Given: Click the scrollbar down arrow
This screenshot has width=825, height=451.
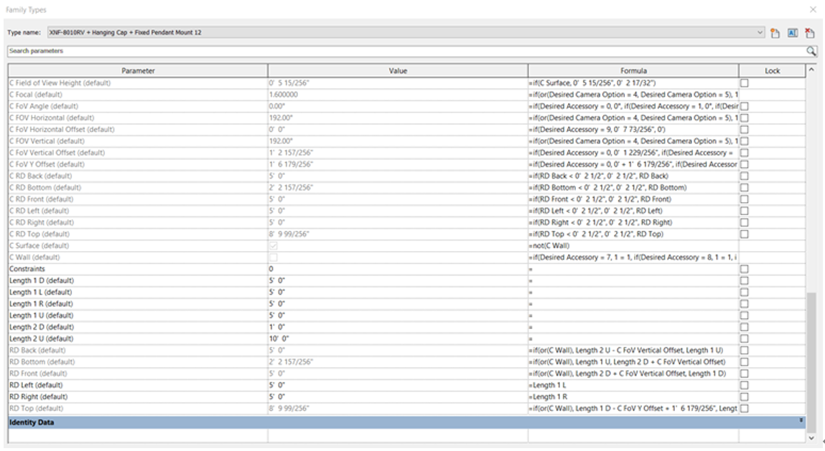Looking at the screenshot, I should tap(811, 437).
